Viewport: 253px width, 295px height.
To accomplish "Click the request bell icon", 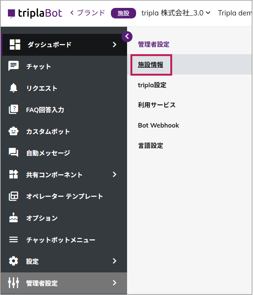I will (x=14, y=88).
